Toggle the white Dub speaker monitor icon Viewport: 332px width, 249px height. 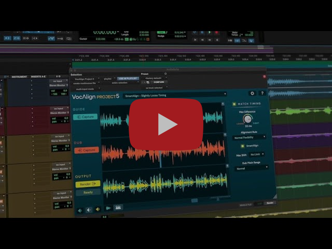(x=89, y=210)
